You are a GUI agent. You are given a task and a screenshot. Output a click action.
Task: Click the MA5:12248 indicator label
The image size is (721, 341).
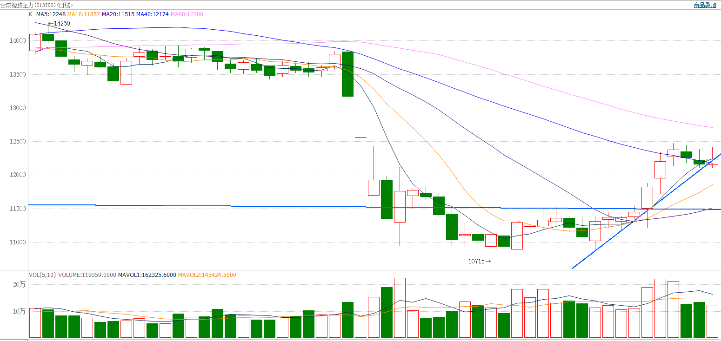coord(51,14)
